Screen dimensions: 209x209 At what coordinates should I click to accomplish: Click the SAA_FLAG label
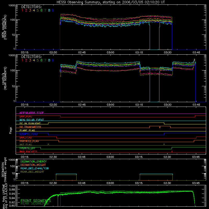point(26,138)
